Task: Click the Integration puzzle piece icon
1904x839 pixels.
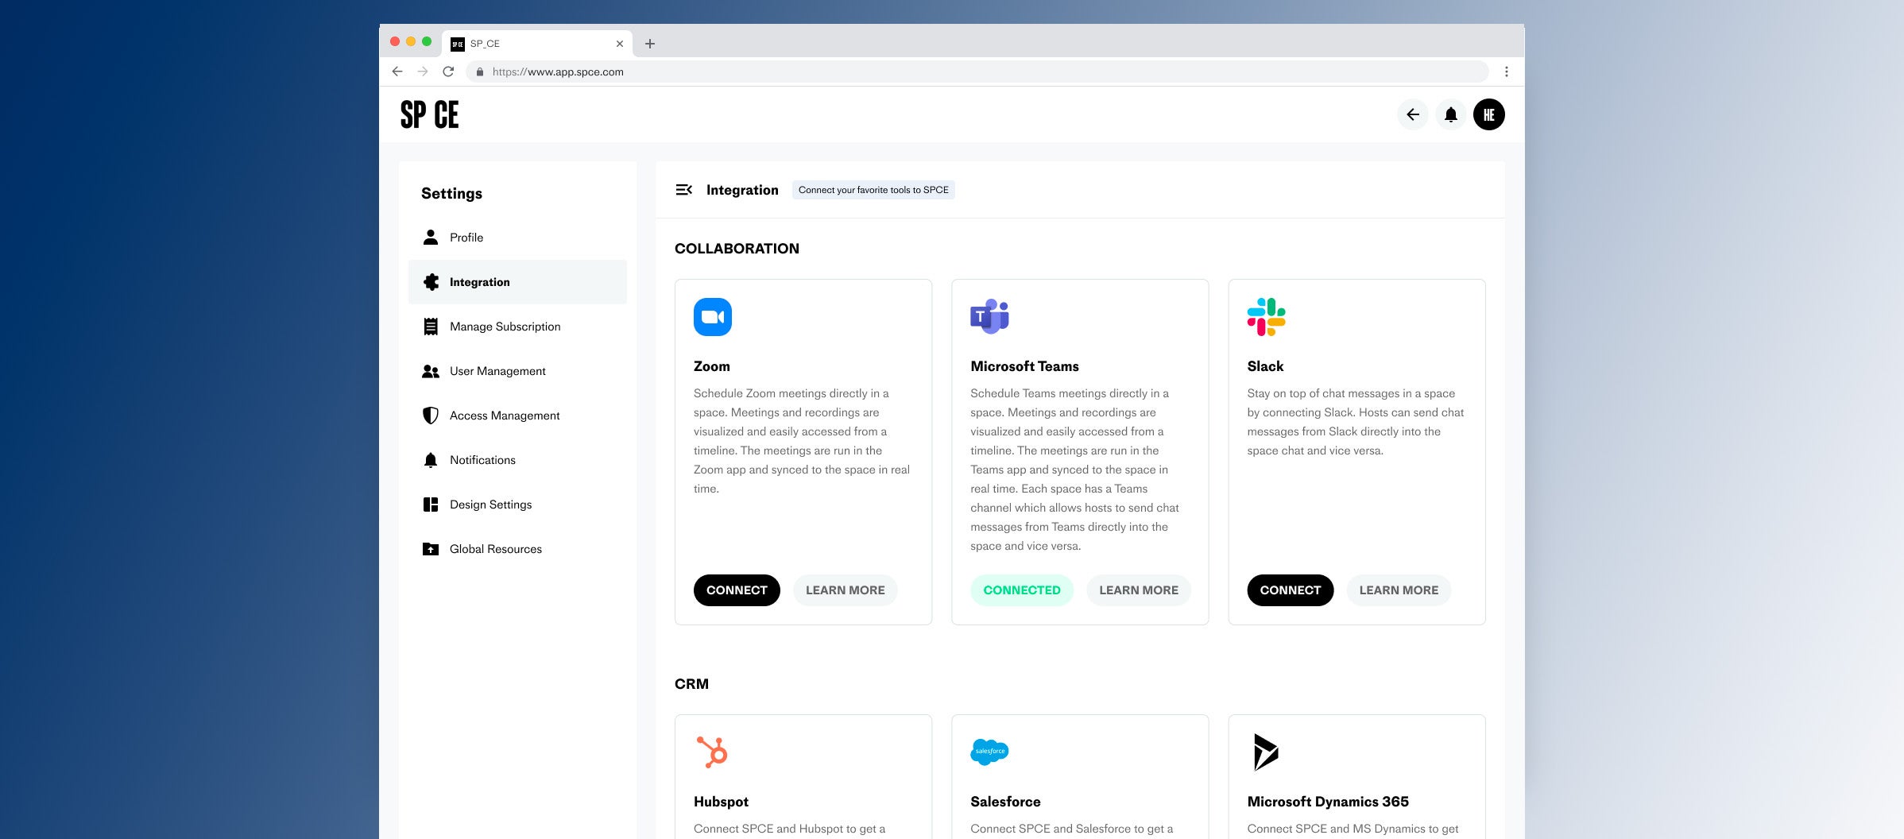Action: click(431, 282)
